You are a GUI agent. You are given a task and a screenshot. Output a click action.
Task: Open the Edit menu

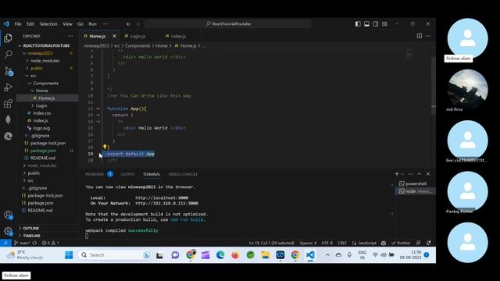[30, 24]
